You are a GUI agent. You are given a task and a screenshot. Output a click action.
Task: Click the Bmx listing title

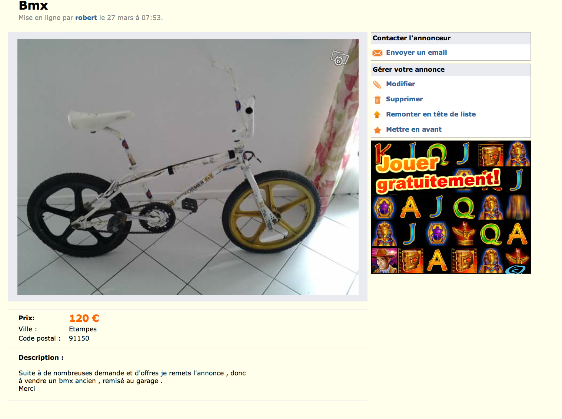pos(33,6)
